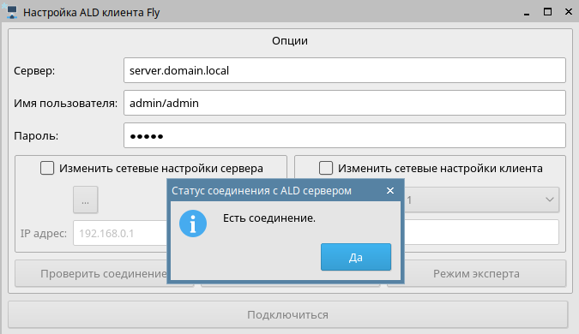Image resolution: width=579 pixels, height=334 pixels.
Task: Close the ALD server connection status dialog
Action: click(x=390, y=191)
